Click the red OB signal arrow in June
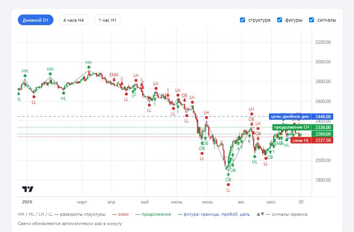354x232 pixels. (185, 100)
